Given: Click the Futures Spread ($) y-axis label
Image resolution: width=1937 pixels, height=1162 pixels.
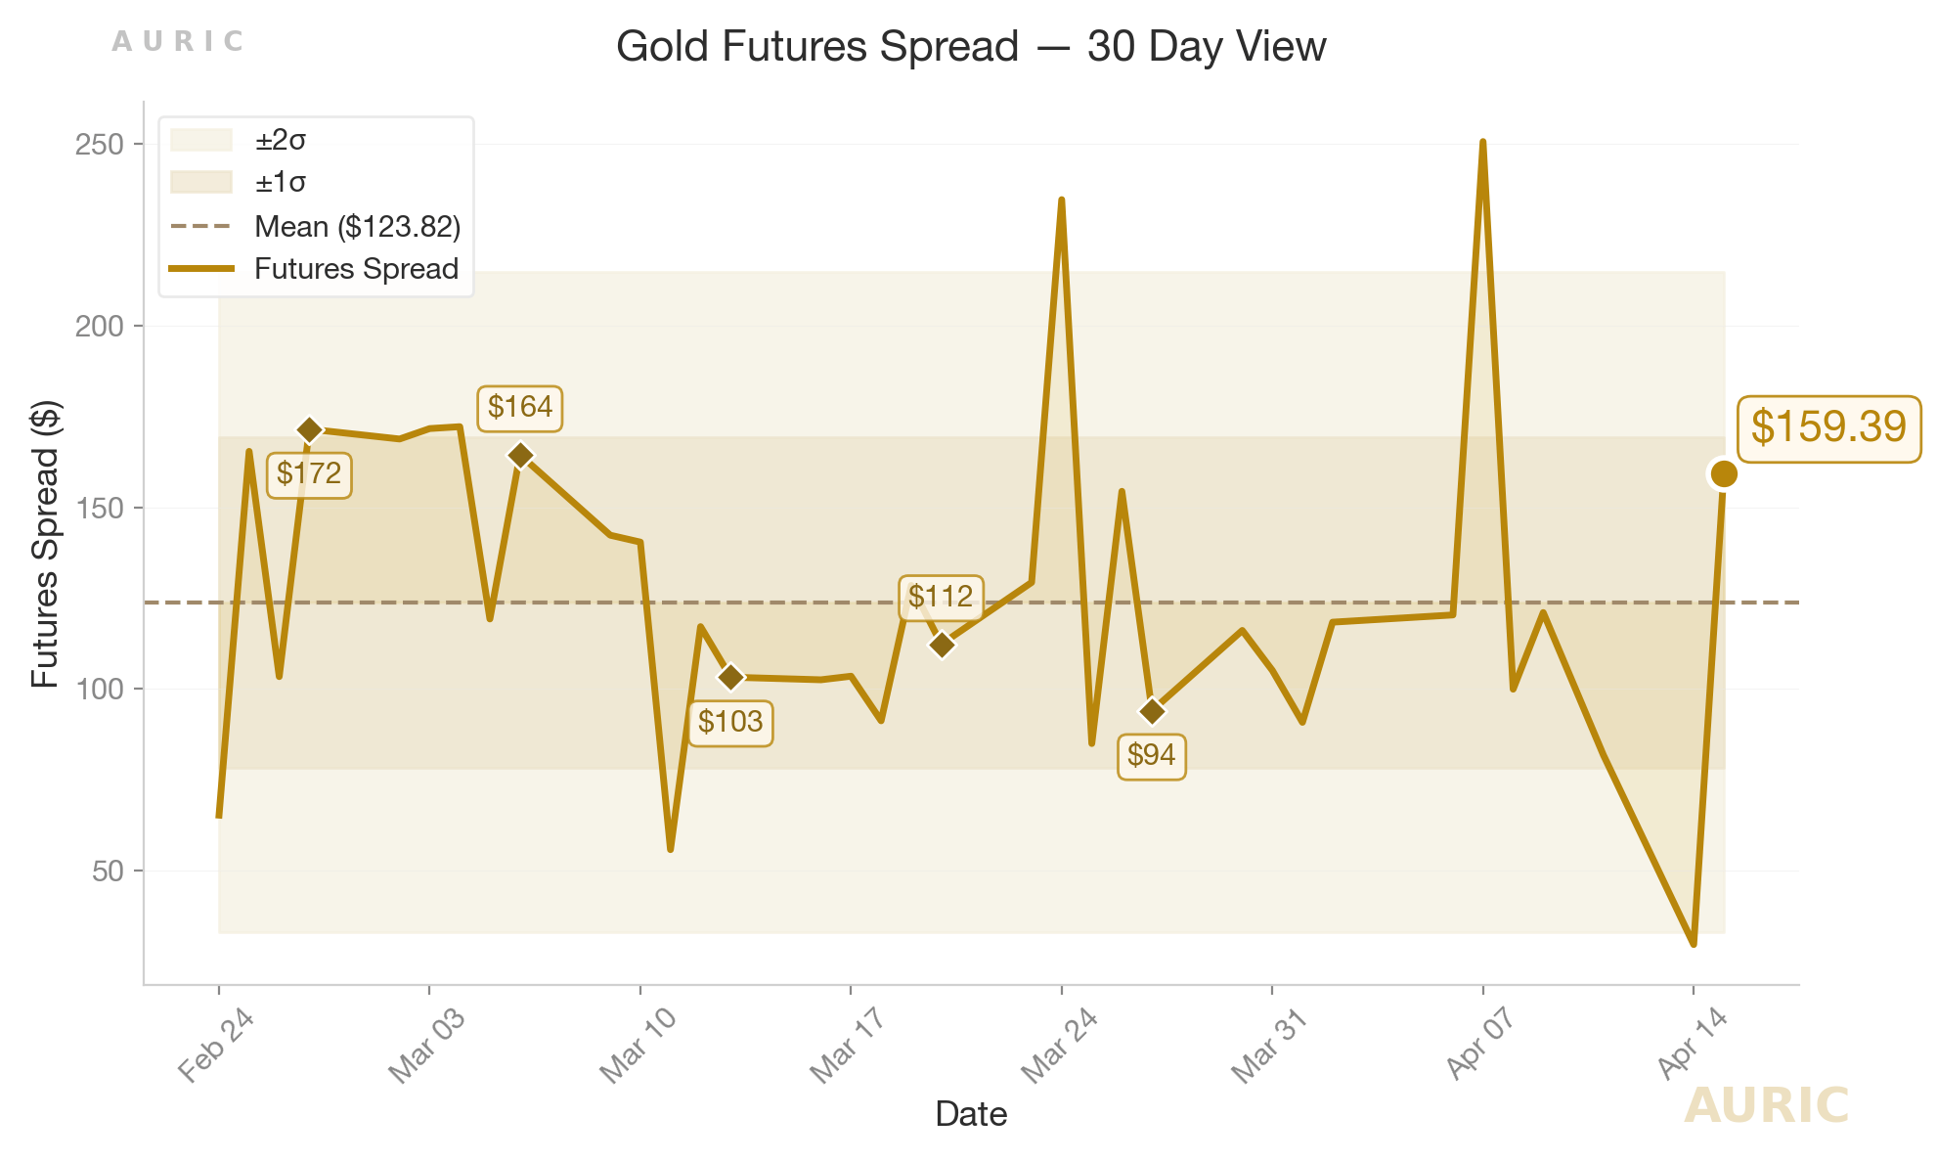Looking at the screenshot, I should pos(45,544).
